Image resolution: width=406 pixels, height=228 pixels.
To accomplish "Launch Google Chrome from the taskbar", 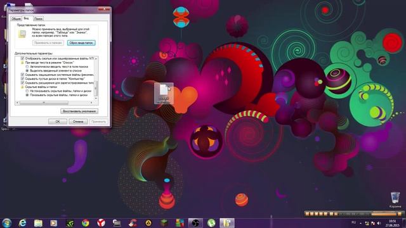I will [86, 223].
